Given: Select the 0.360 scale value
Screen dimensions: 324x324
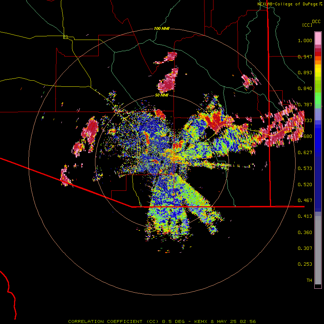Looking at the screenshot, I should (305, 233).
